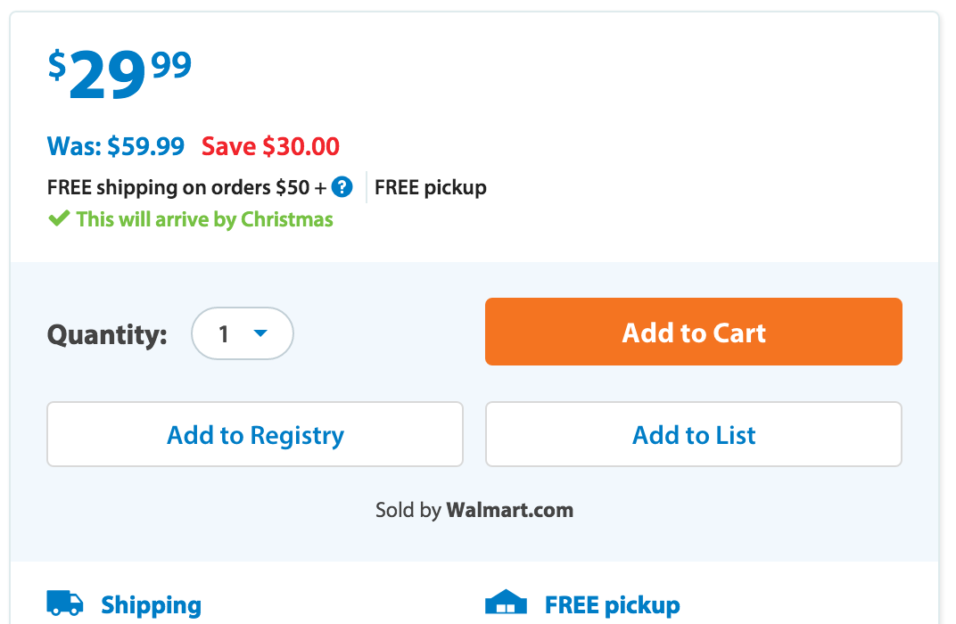956x624 pixels.
Task: Click FREE shipping on orders $50+ text
Action: (186, 188)
